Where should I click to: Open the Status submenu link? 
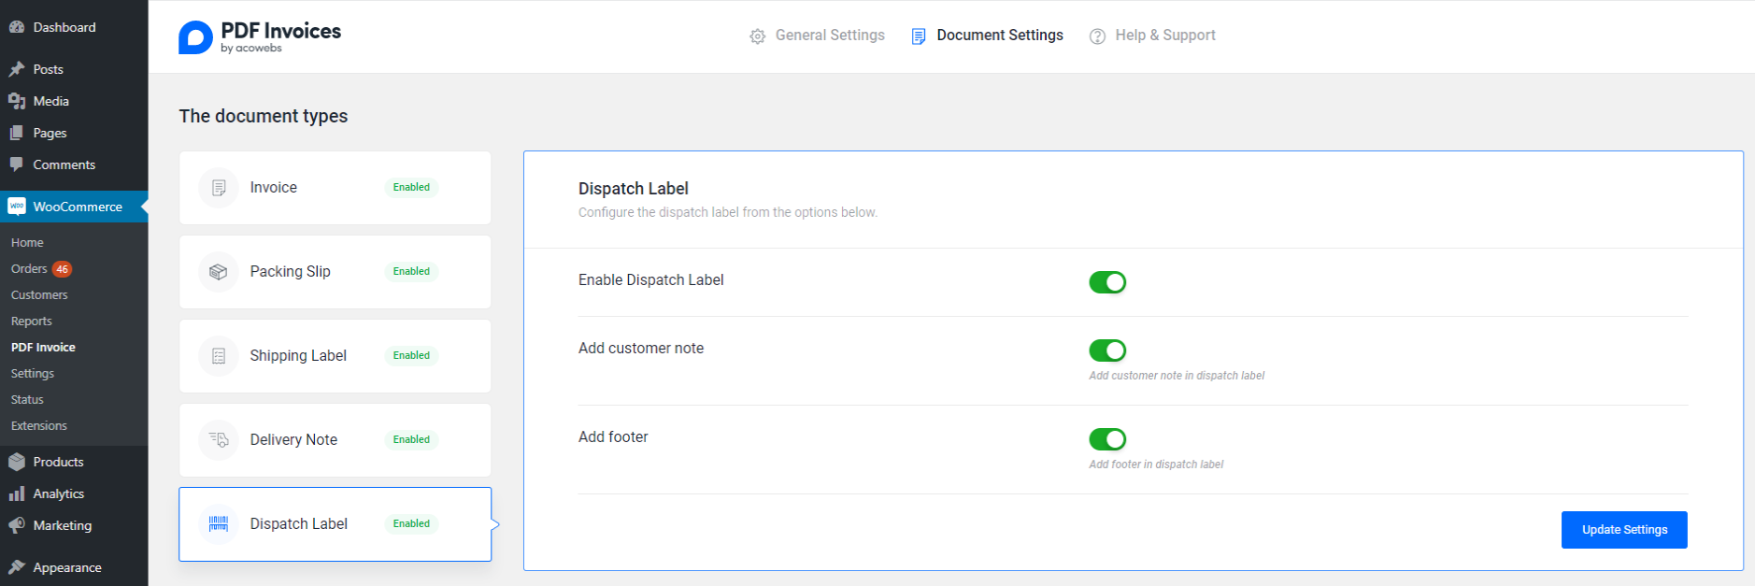coord(27,399)
